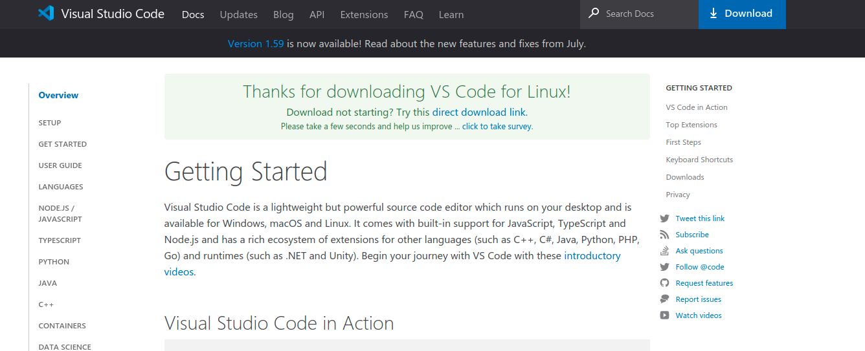Jump to Privacy section link
This screenshot has height=351, width=865.
[x=678, y=195]
